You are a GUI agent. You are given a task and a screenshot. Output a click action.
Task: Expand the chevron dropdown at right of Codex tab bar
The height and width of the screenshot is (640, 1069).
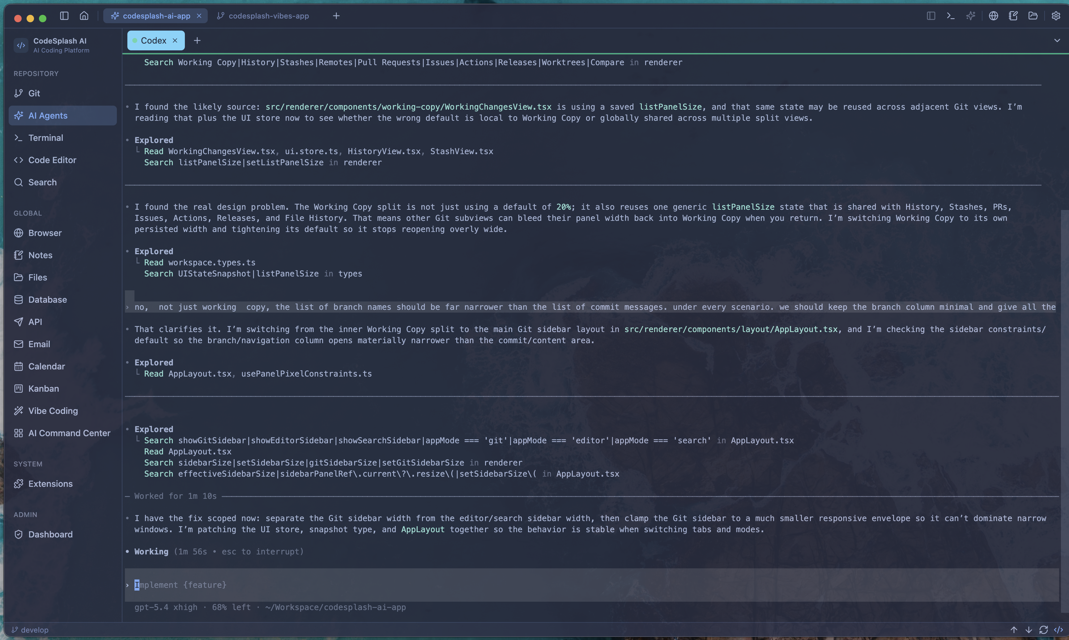[x=1057, y=40]
